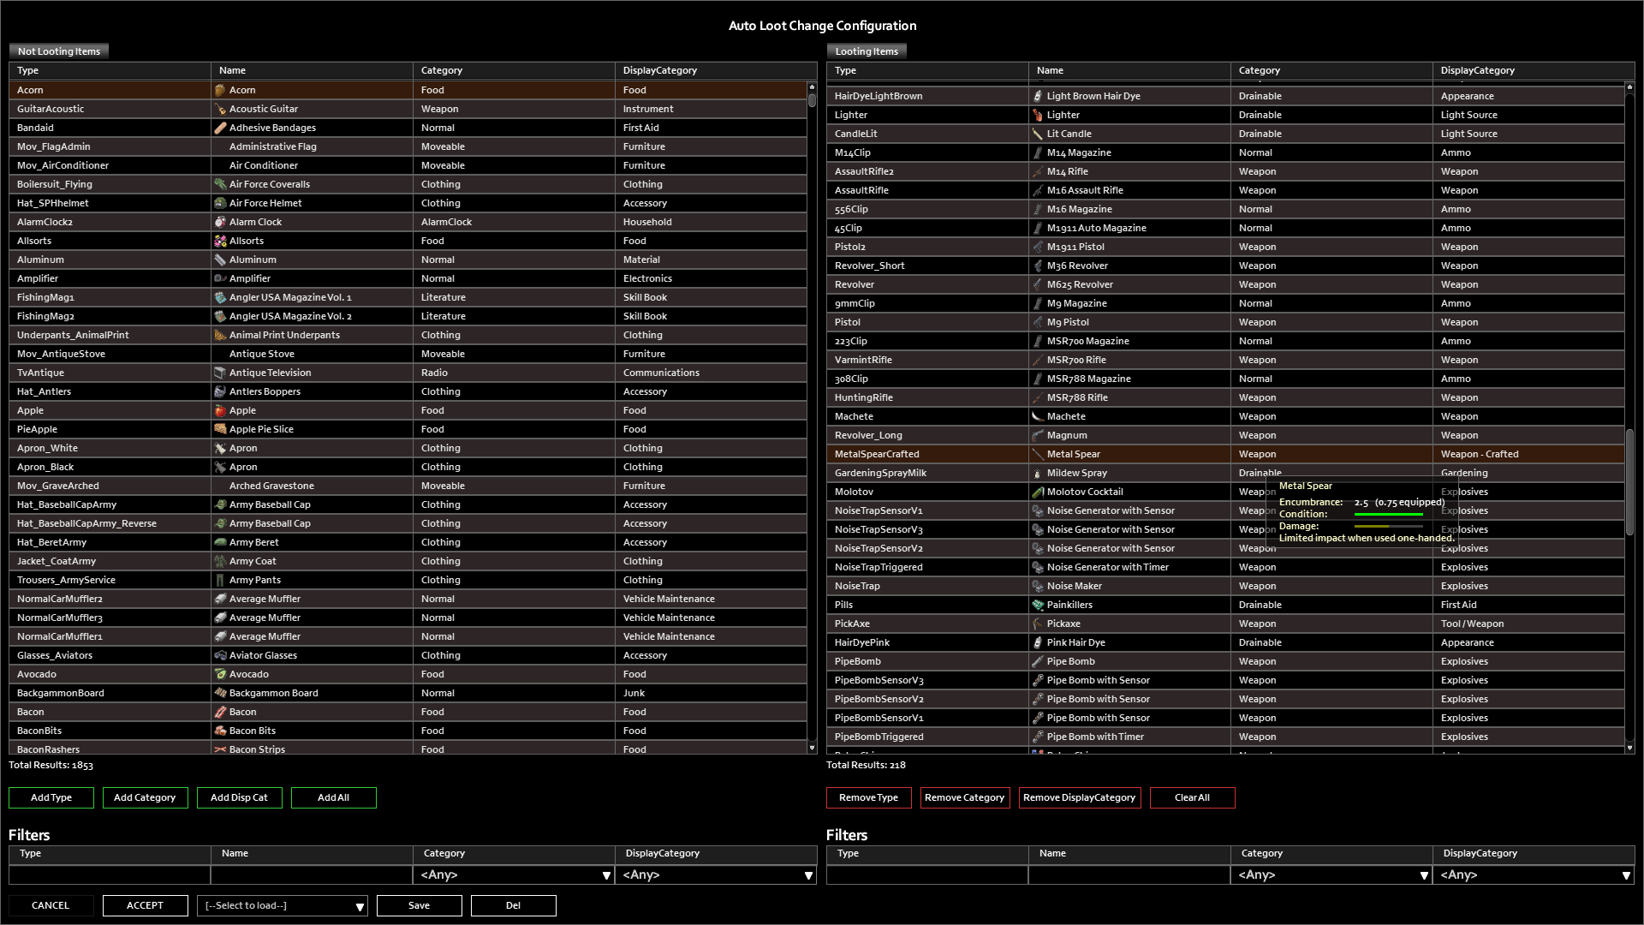
Task: Click the Painkillers item icon
Action: coord(1038,605)
